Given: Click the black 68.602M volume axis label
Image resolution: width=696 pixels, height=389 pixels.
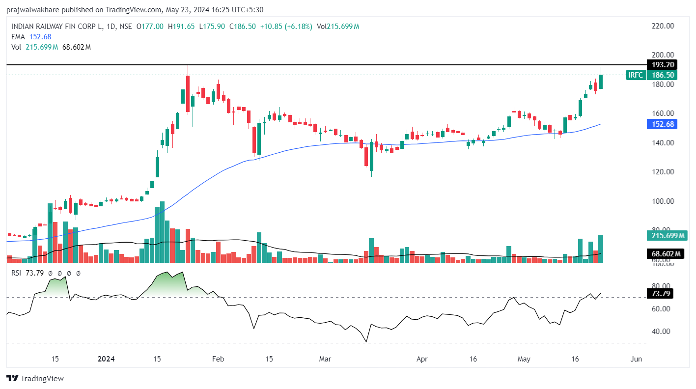Looking at the screenshot, I should pos(665,254).
